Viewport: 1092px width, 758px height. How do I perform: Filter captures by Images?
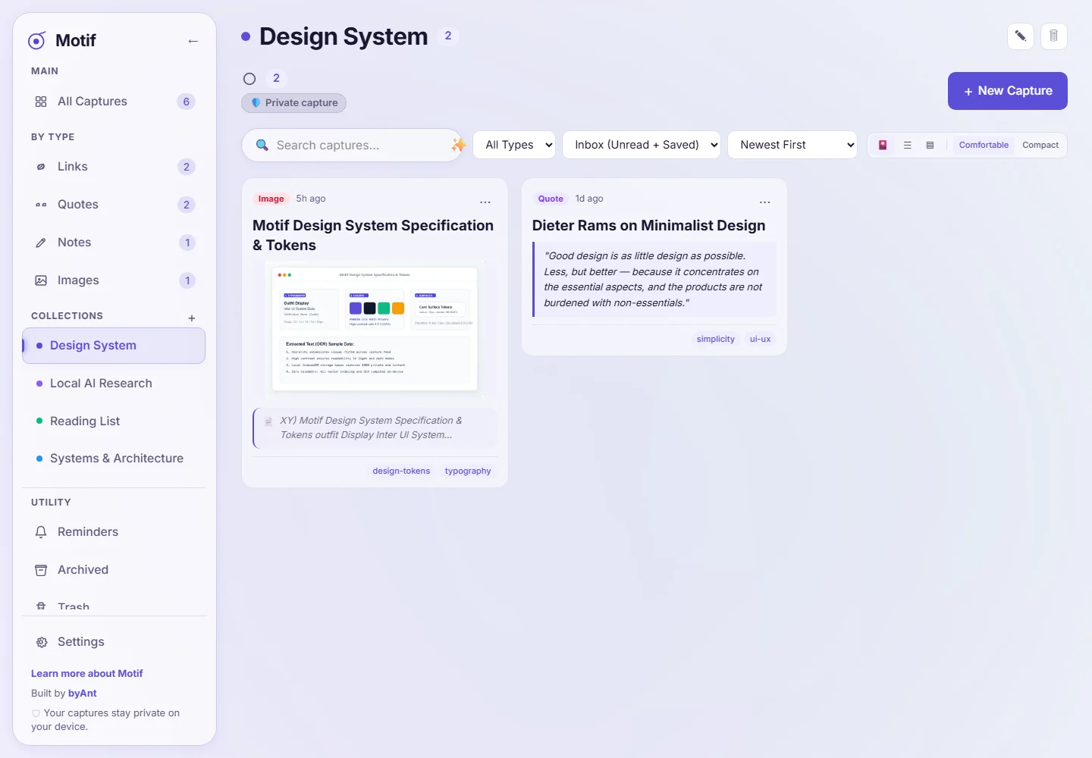[x=114, y=280]
